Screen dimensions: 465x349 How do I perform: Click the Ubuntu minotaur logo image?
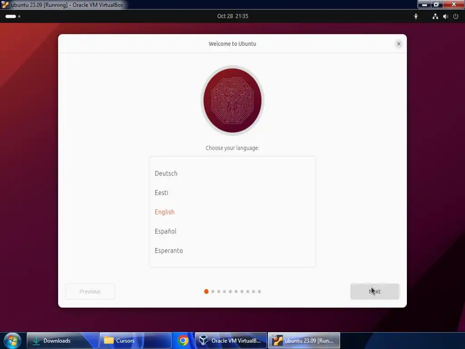[232, 100]
